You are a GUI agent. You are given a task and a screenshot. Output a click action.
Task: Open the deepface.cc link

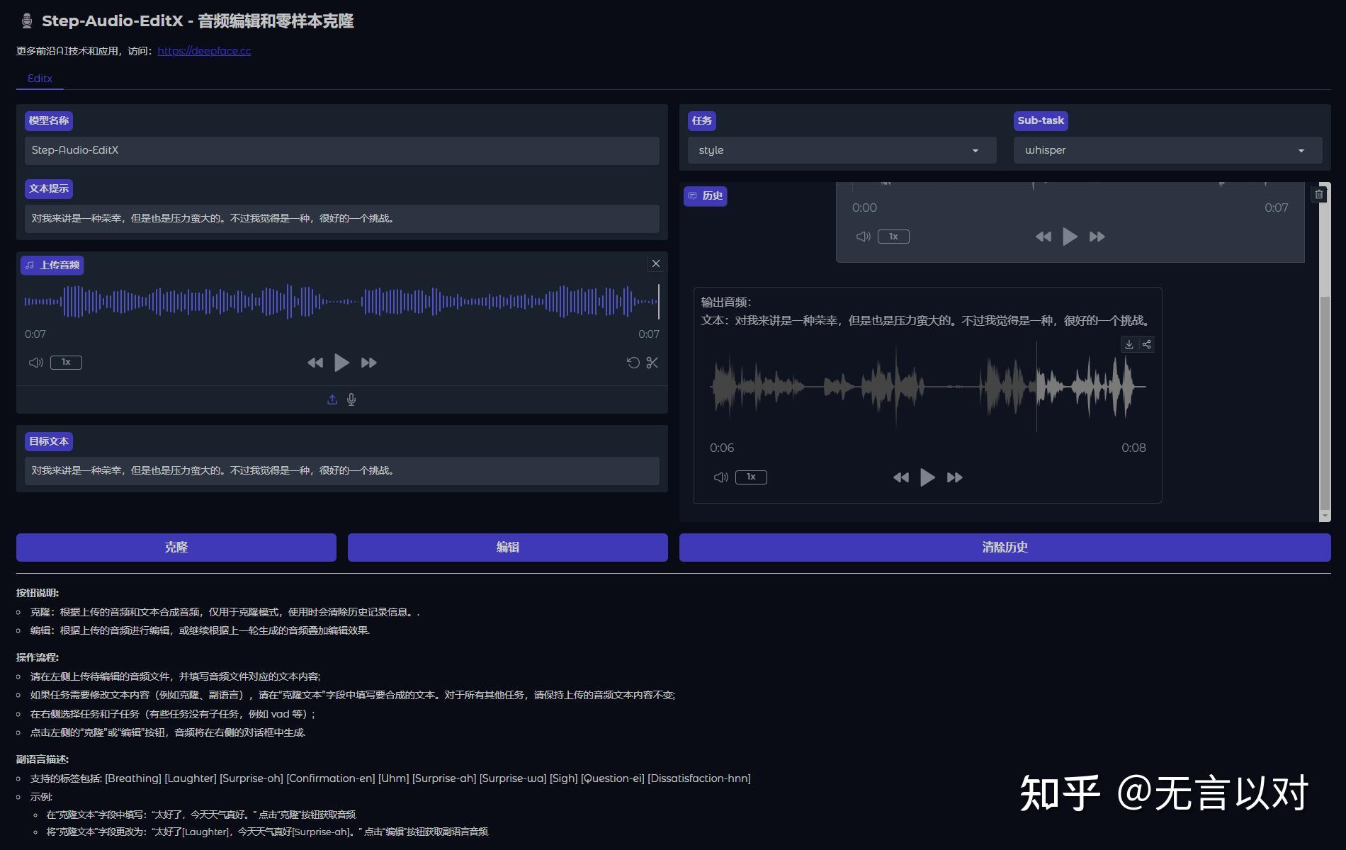tap(203, 50)
